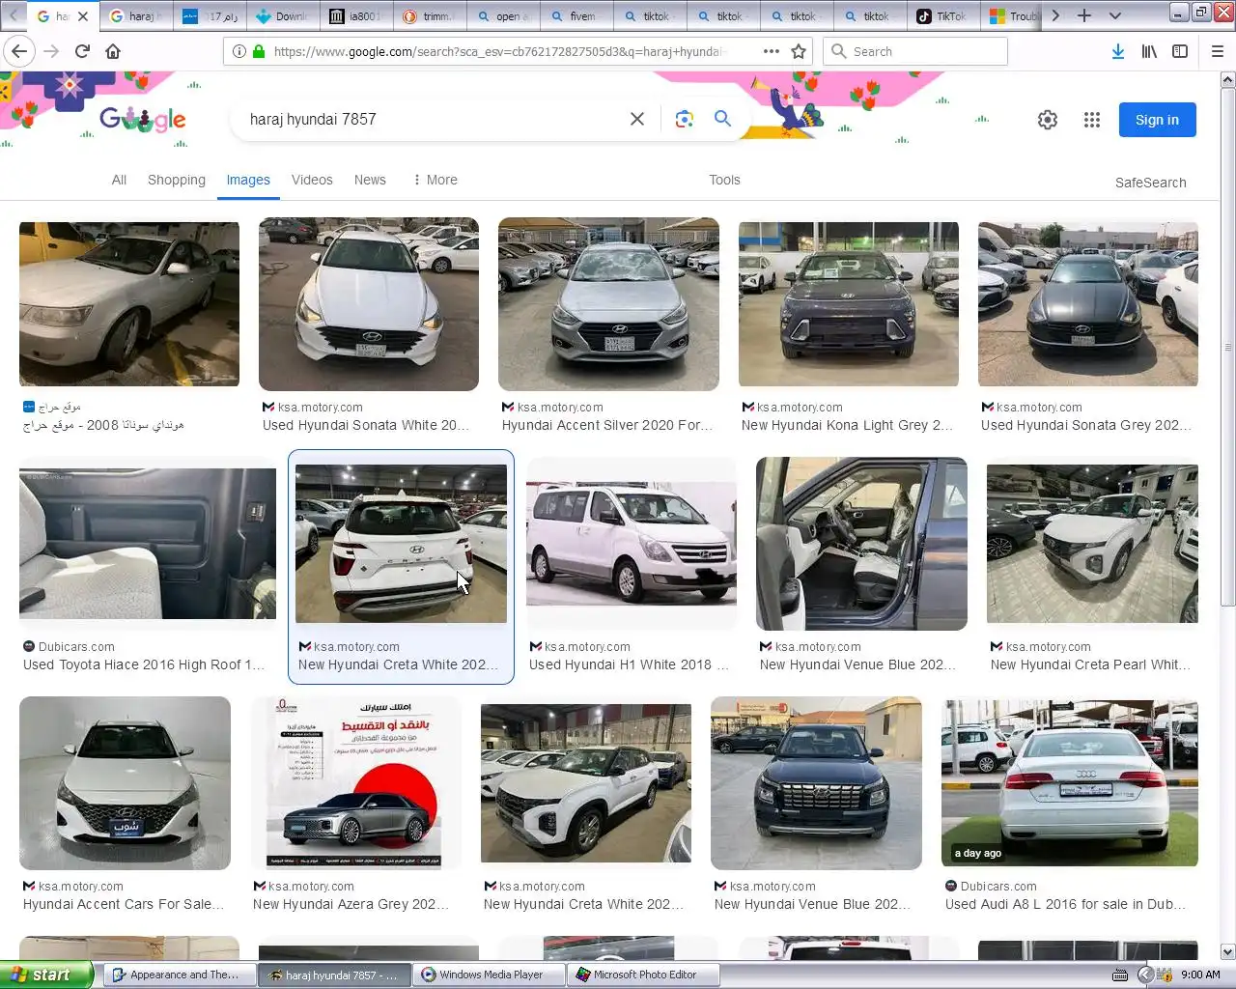Open SafeSearch settings link

[x=1150, y=183]
